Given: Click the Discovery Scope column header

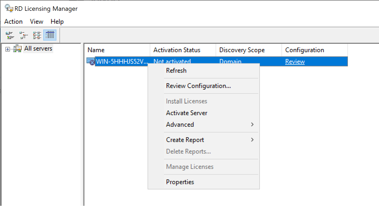Looking at the screenshot, I should pyautogui.click(x=242, y=50).
